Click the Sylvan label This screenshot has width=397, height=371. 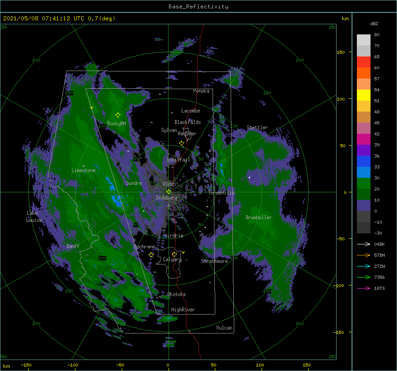pos(169,130)
